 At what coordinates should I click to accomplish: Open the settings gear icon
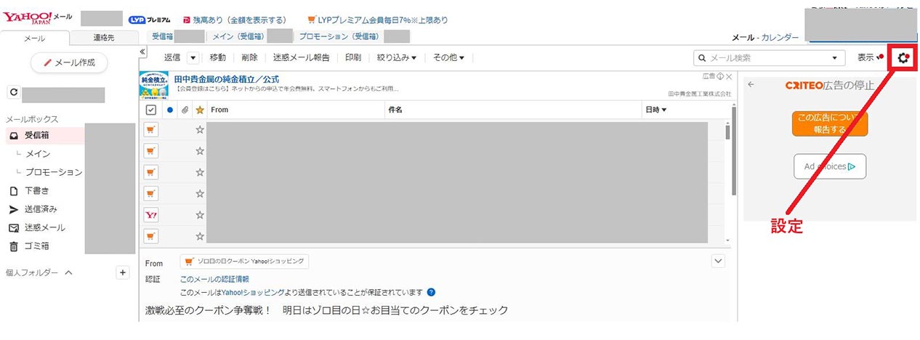tap(903, 58)
